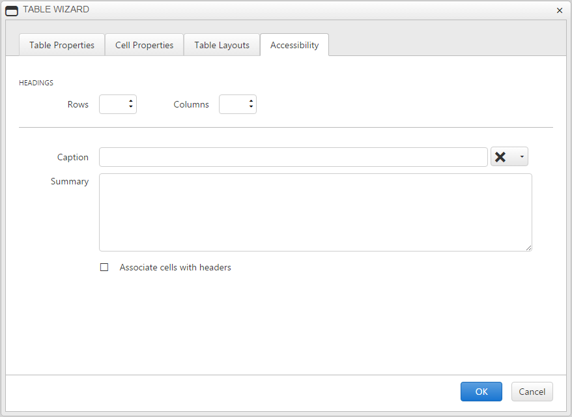Focus the Caption text field
Image resolution: width=572 pixels, height=417 pixels.
pyautogui.click(x=293, y=157)
